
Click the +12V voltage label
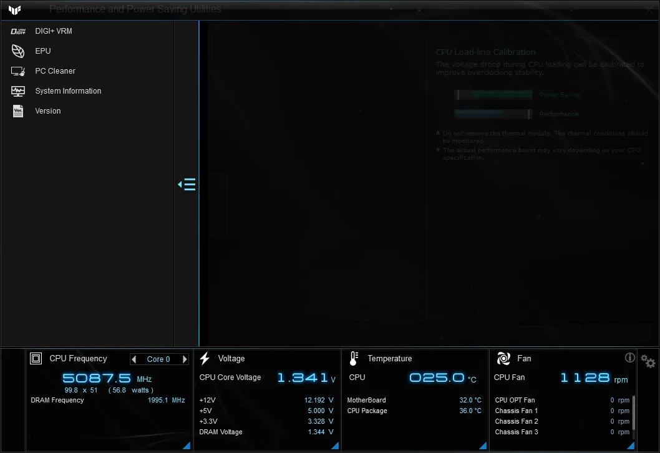click(x=208, y=401)
